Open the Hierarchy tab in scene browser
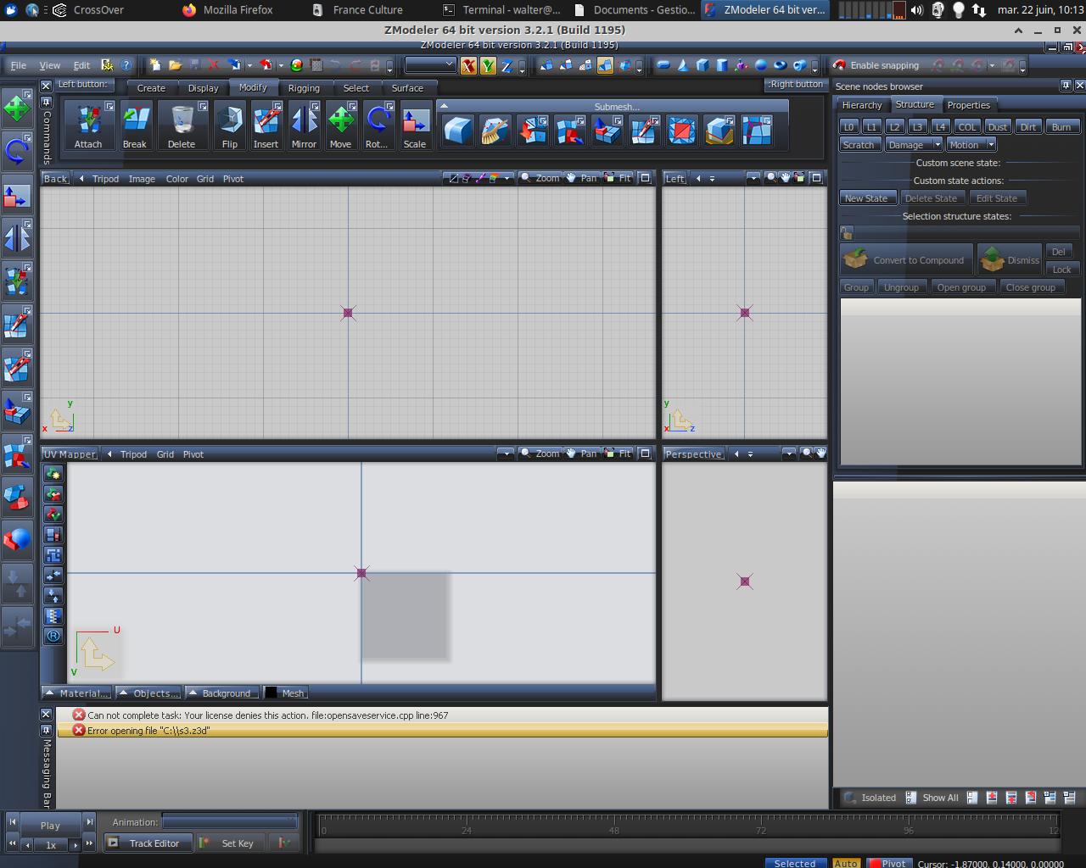The image size is (1086, 868). point(862,105)
